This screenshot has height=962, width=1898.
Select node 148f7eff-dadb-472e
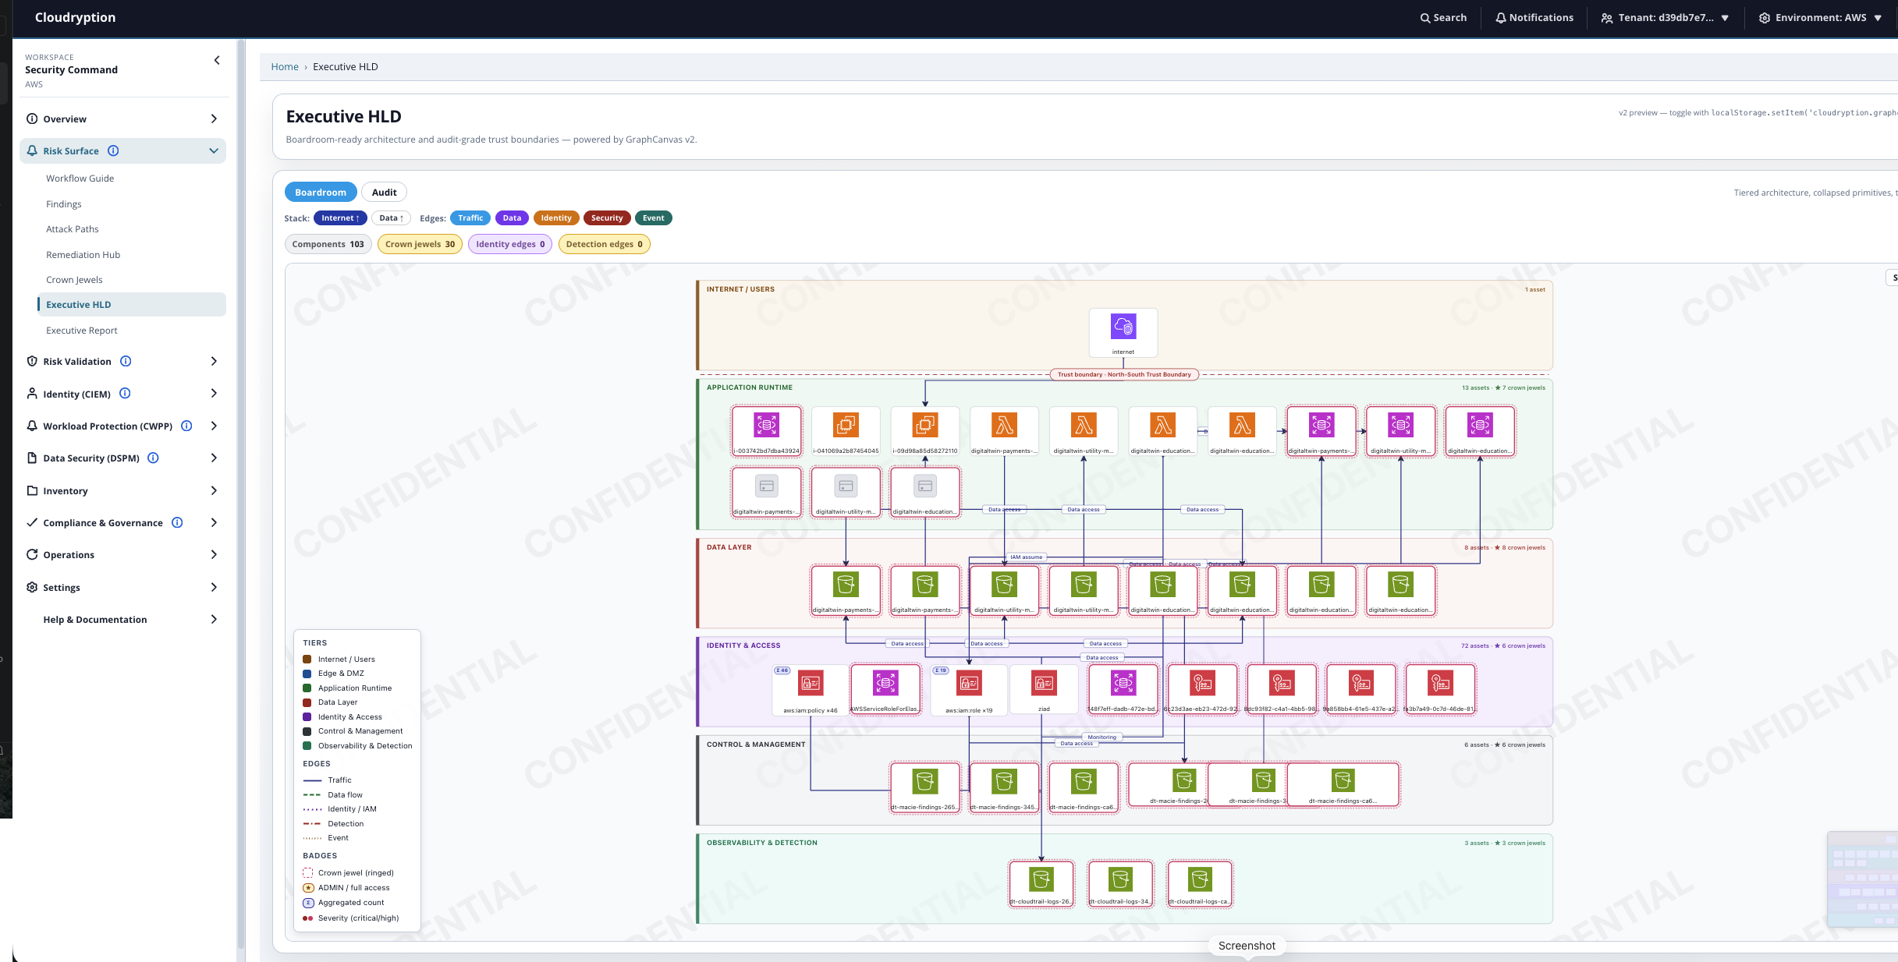[x=1123, y=689]
